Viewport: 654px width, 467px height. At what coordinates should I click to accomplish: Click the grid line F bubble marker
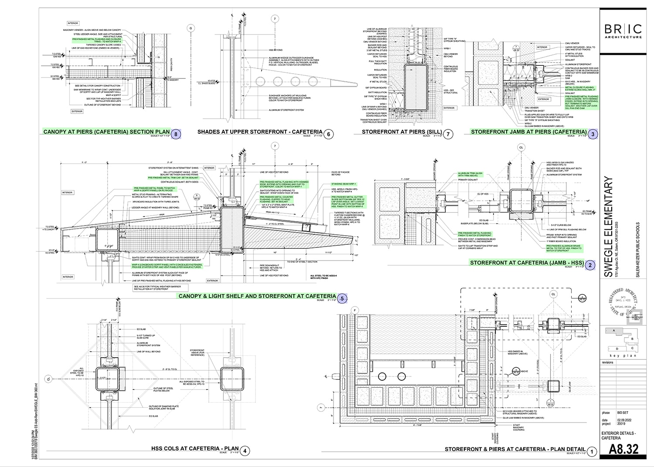[x=355, y=310]
